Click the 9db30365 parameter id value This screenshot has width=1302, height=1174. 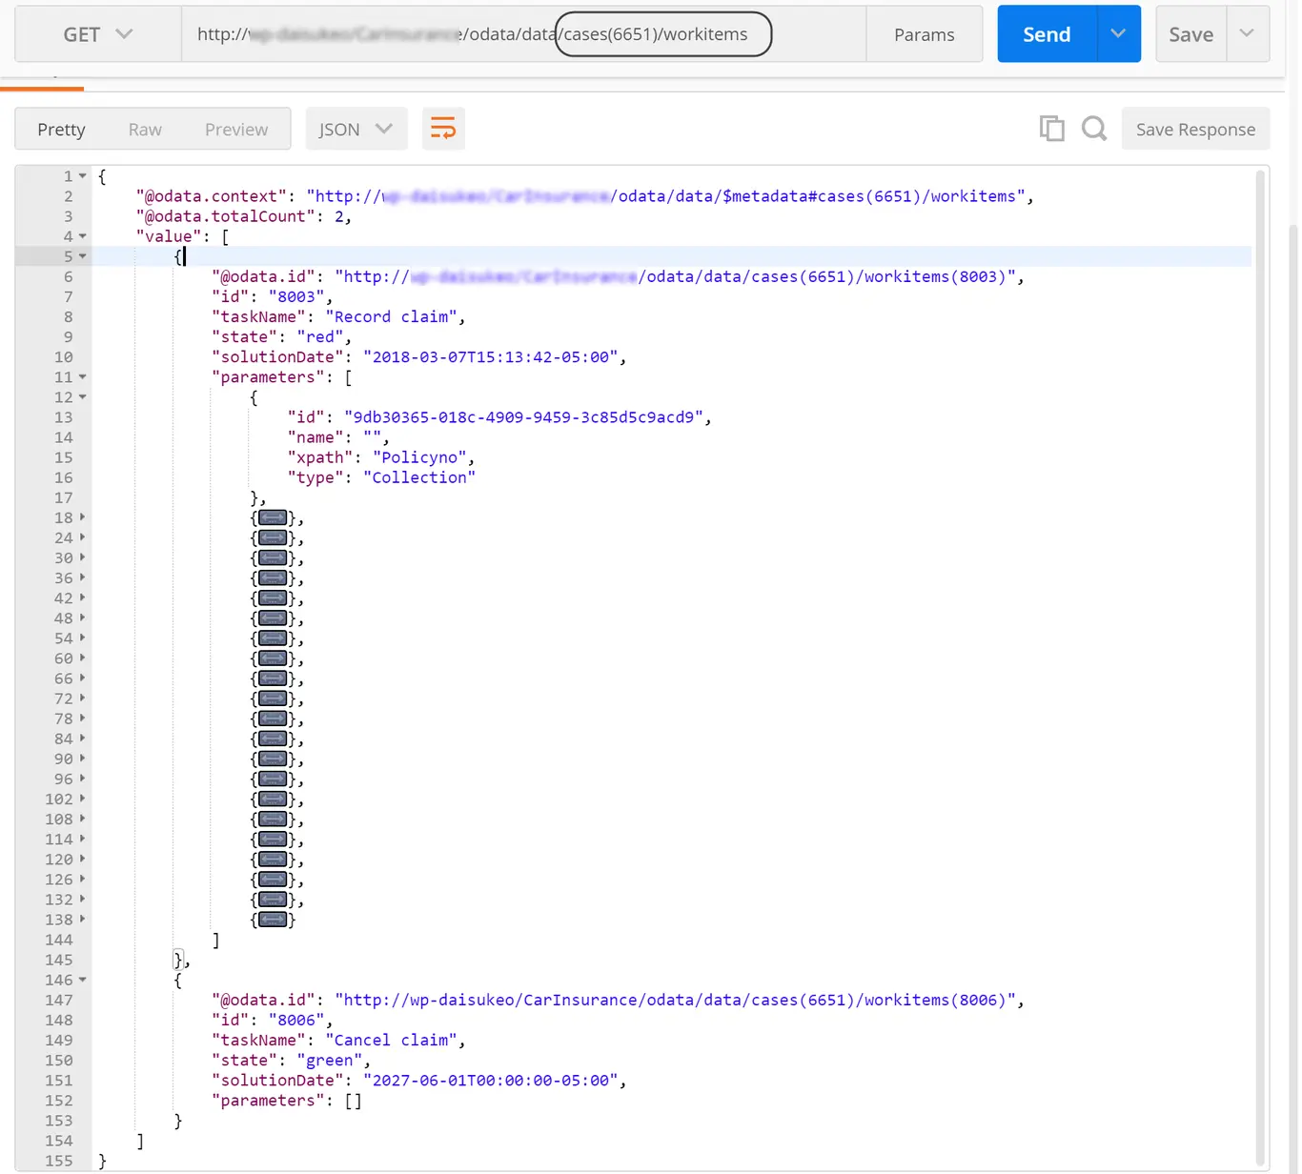click(x=523, y=417)
